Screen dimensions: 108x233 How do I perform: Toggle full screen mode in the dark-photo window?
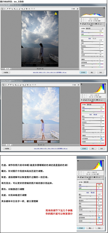(77, 9)
